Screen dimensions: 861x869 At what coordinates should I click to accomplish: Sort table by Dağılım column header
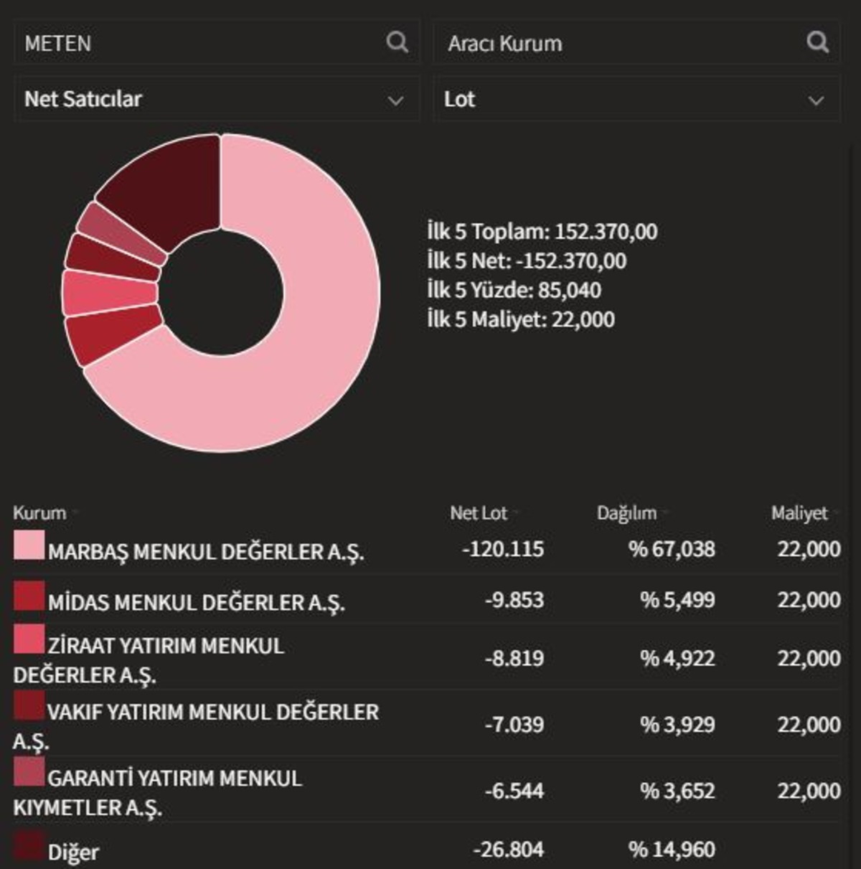(627, 513)
